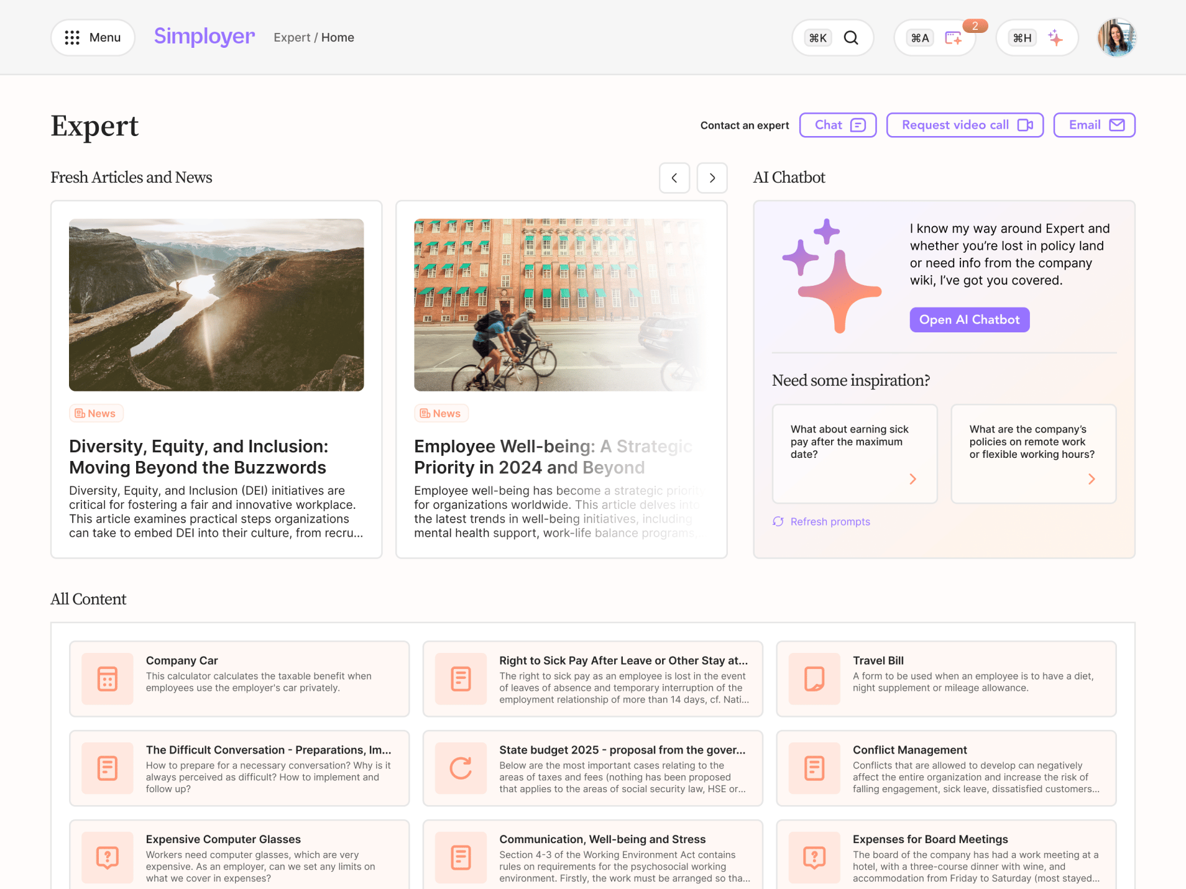Open notifications window icon with badge
Screen dimensions: 1186x889
pos(953,38)
